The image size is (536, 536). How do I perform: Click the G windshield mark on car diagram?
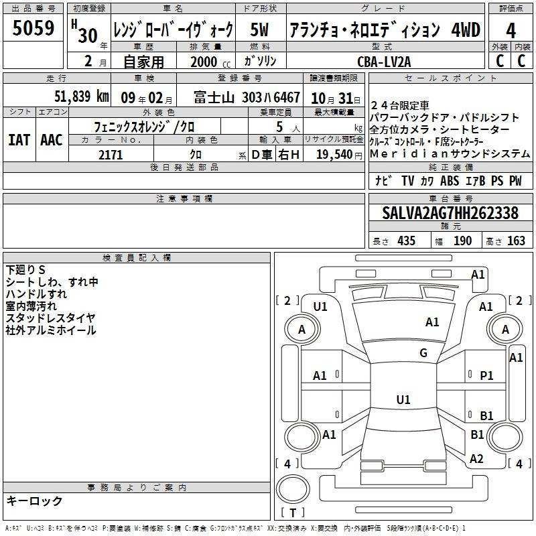(423, 353)
